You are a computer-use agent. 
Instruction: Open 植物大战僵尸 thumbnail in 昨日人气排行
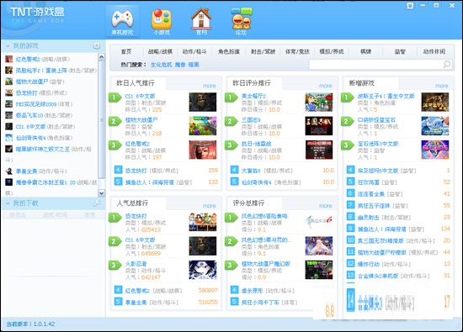[x=203, y=126]
